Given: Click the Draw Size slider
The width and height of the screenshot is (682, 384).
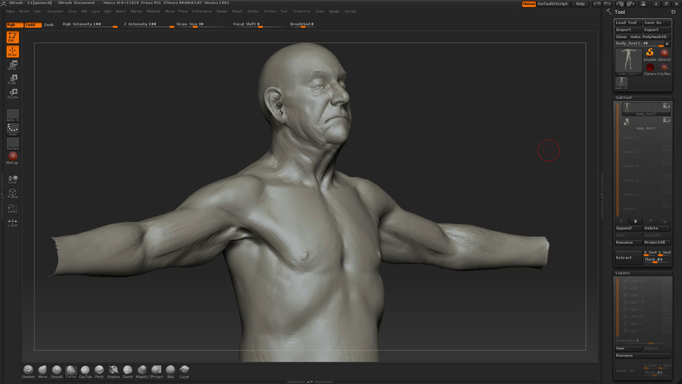Looking at the screenshot, I should click(x=193, y=24).
